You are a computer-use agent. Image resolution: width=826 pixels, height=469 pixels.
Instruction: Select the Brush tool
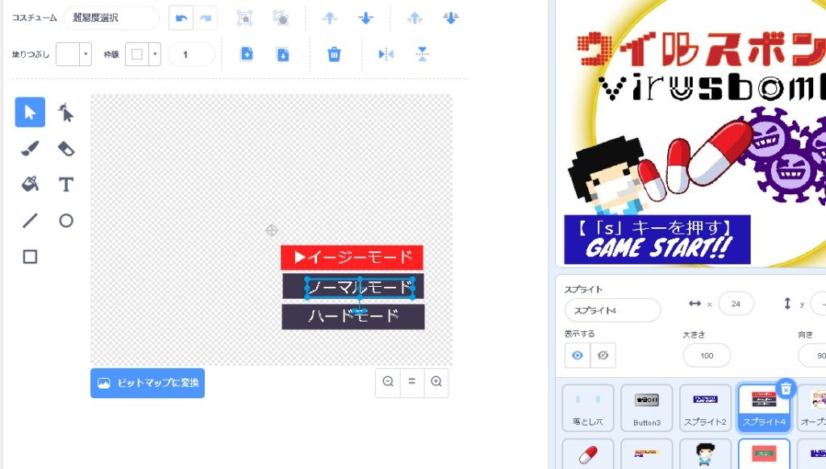point(30,148)
